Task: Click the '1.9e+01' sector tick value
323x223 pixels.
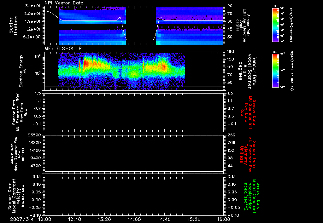Action: tap(33, 21)
